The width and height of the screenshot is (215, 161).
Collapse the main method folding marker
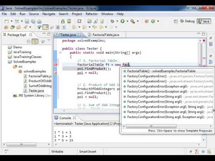click(x=60, y=52)
